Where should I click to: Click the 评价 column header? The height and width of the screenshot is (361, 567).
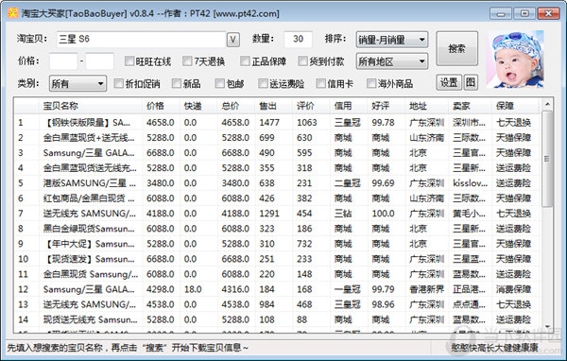[311, 106]
